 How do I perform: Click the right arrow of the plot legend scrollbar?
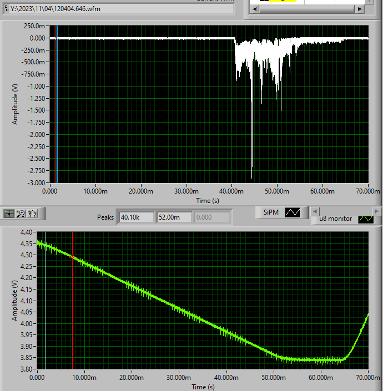[x=377, y=211]
